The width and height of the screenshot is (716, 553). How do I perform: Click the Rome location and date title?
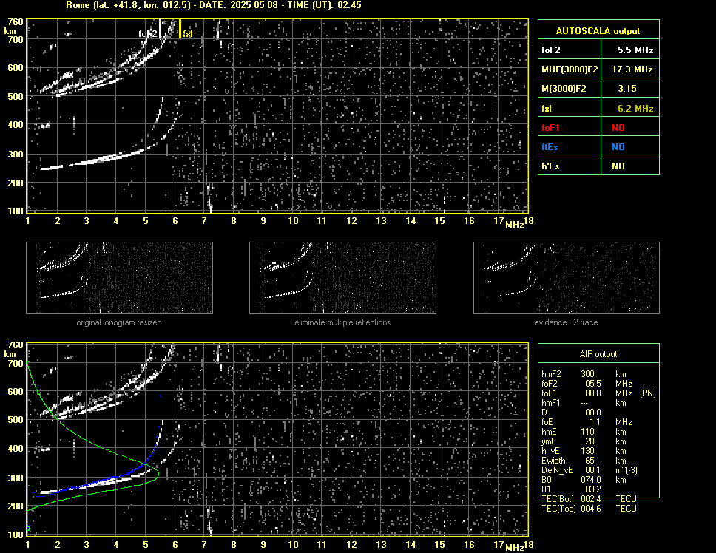coord(213,5)
